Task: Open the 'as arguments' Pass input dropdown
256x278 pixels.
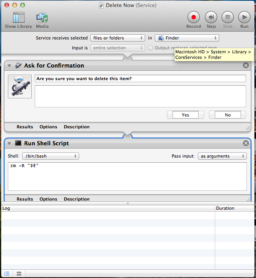Action: 222,156
